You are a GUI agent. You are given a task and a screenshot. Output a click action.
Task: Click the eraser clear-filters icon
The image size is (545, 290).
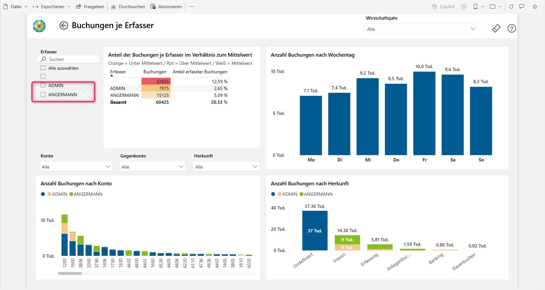496,28
